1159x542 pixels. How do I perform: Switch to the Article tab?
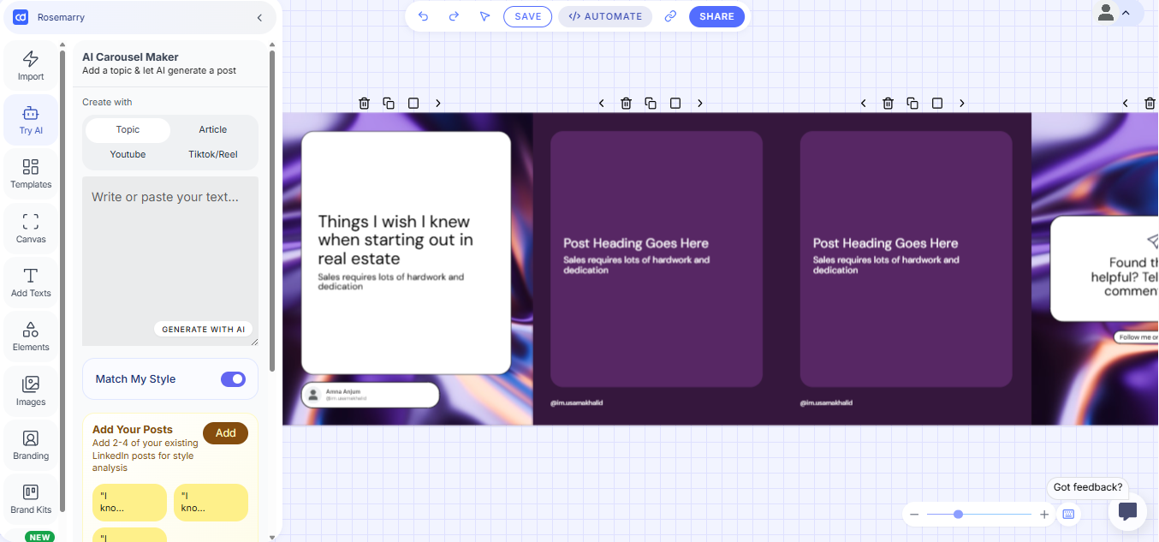click(x=213, y=130)
